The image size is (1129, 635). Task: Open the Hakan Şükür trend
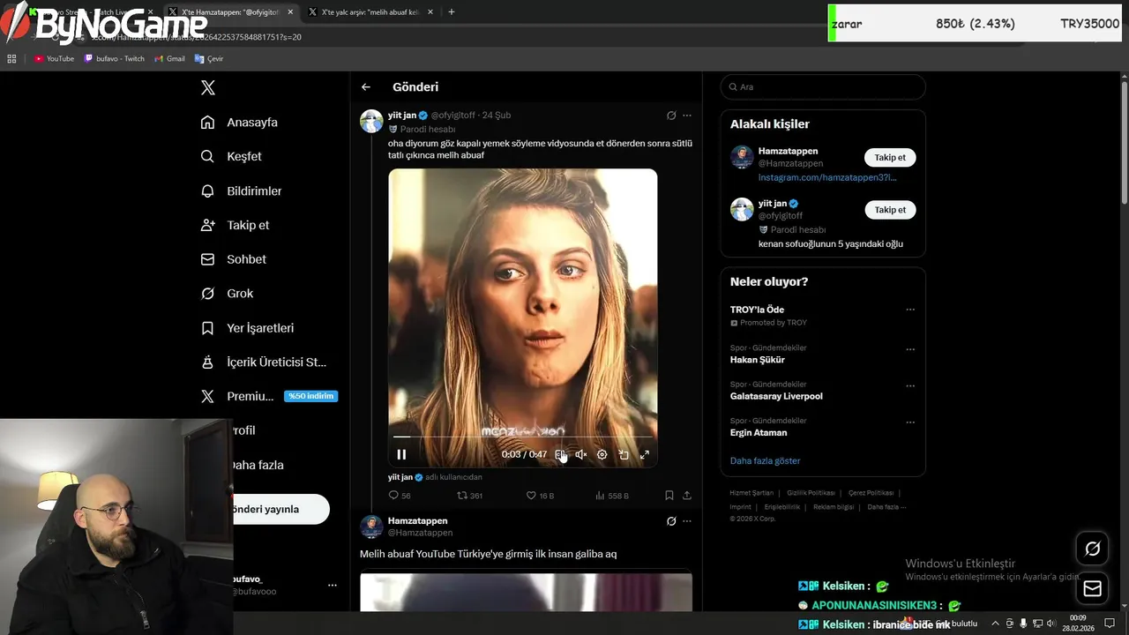tap(757, 360)
